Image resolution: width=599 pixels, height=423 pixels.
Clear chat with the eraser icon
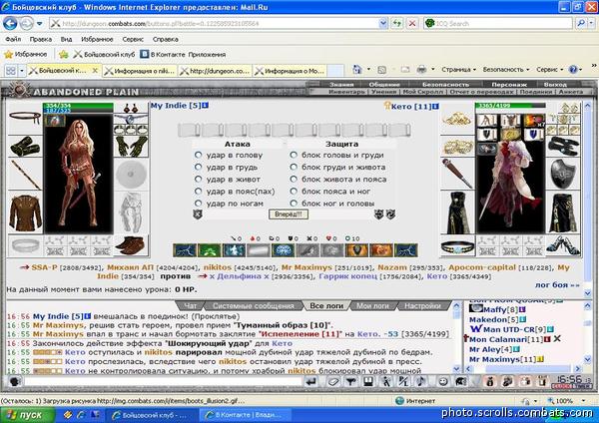tap(333, 381)
